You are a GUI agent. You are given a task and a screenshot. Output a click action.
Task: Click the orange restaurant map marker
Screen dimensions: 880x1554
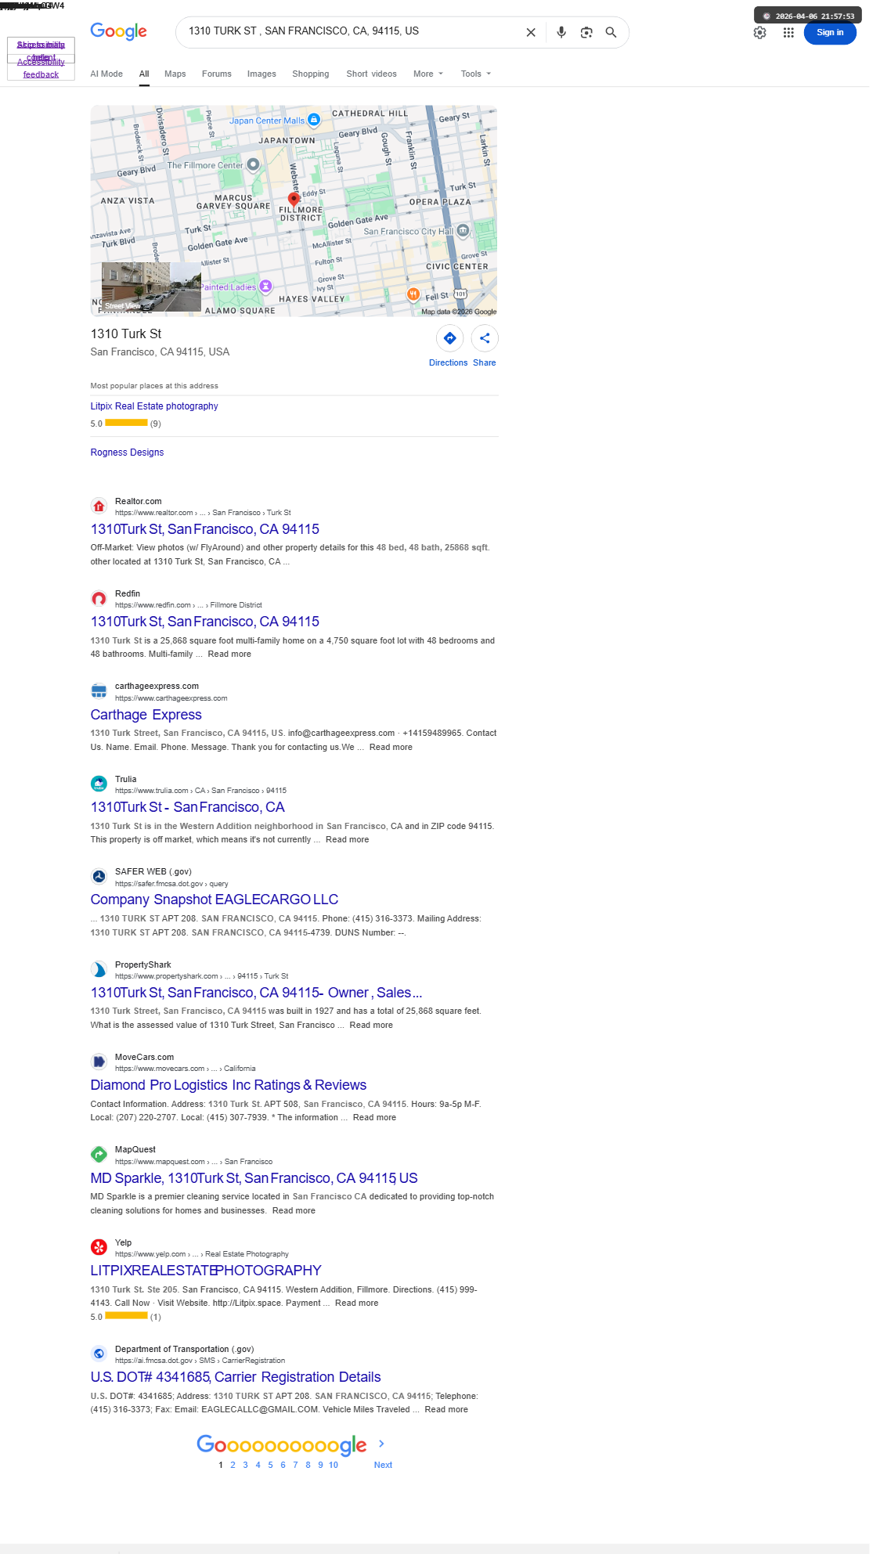(413, 294)
